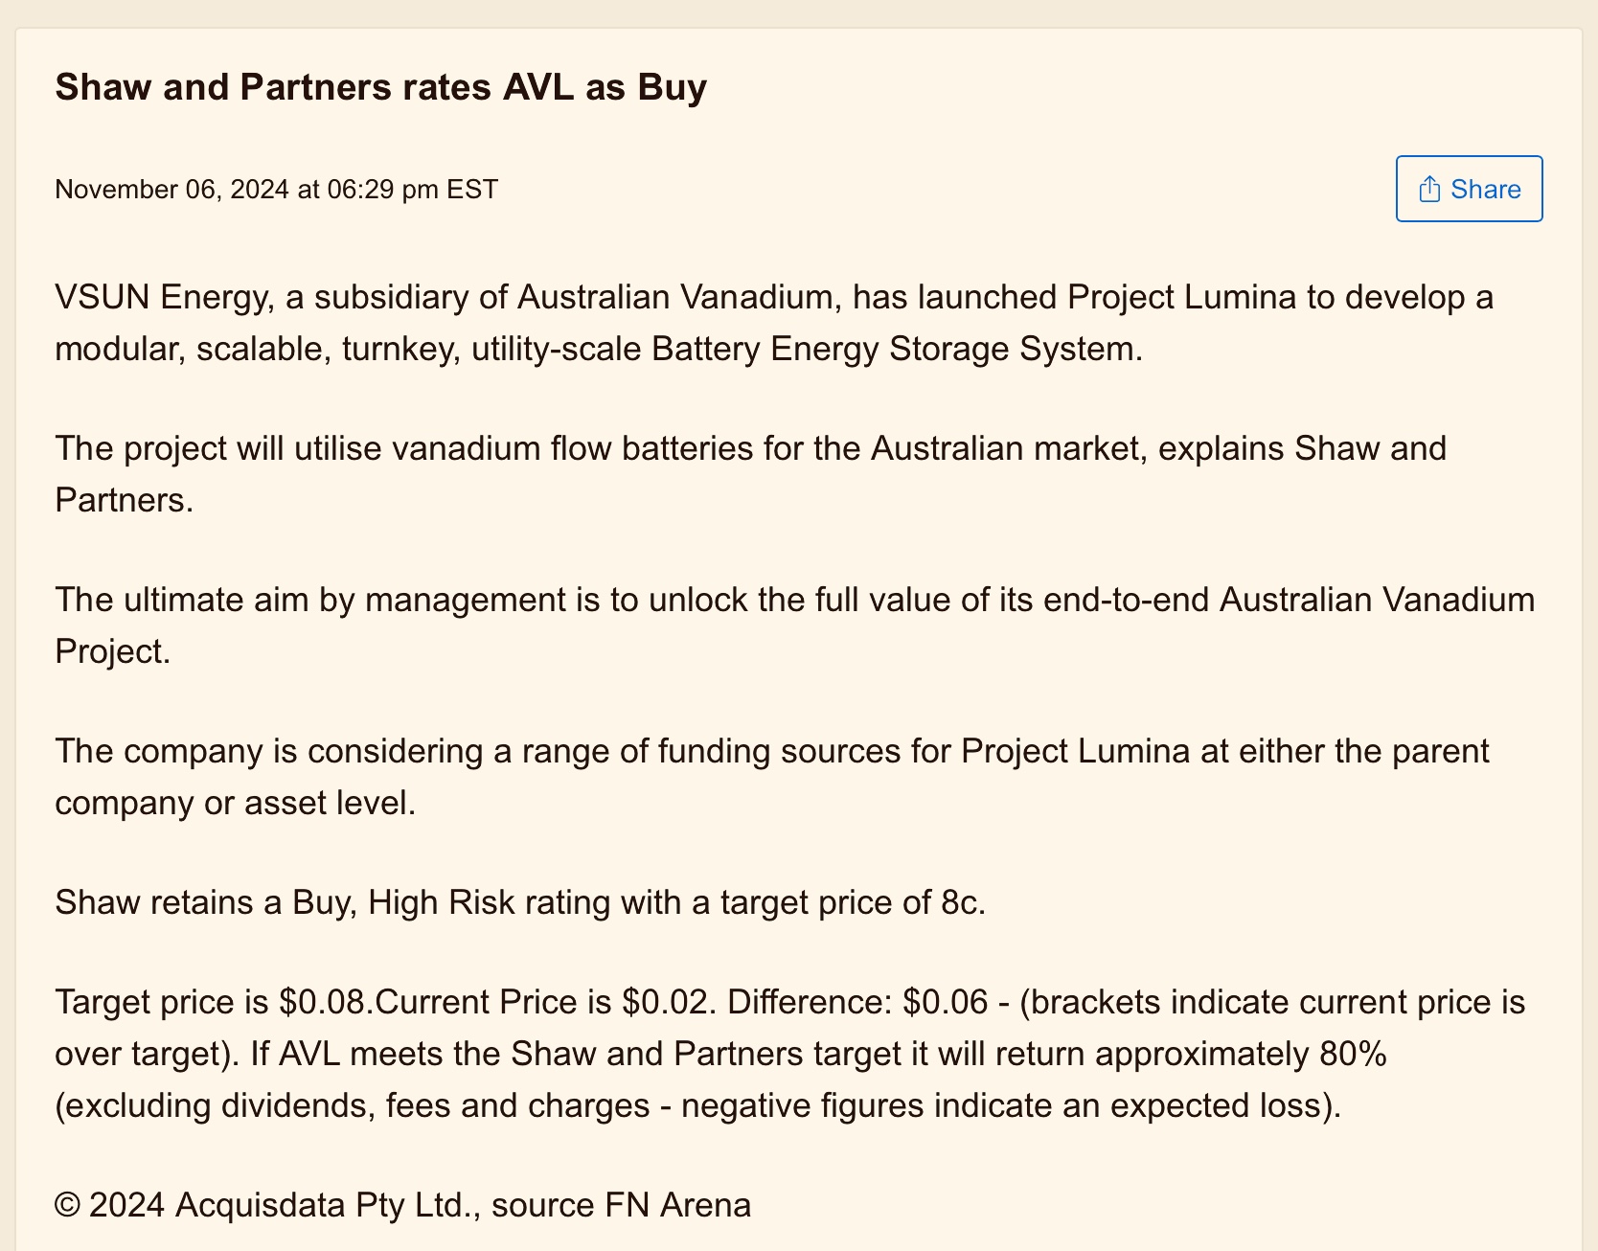Image resolution: width=1598 pixels, height=1251 pixels.
Task: Click the Share button
Action: click(x=1469, y=189)
